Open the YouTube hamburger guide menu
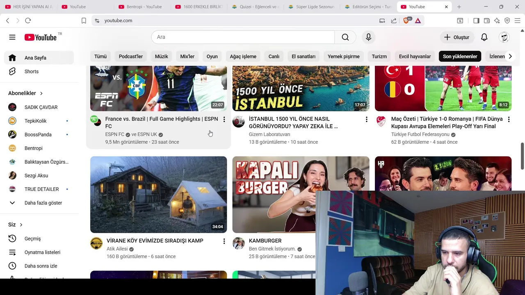Viewport: 525px width, 295px height. click(12, 37)
